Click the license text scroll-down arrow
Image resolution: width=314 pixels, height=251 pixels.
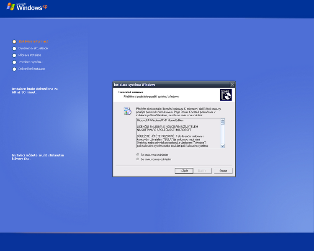coord(222,146)
